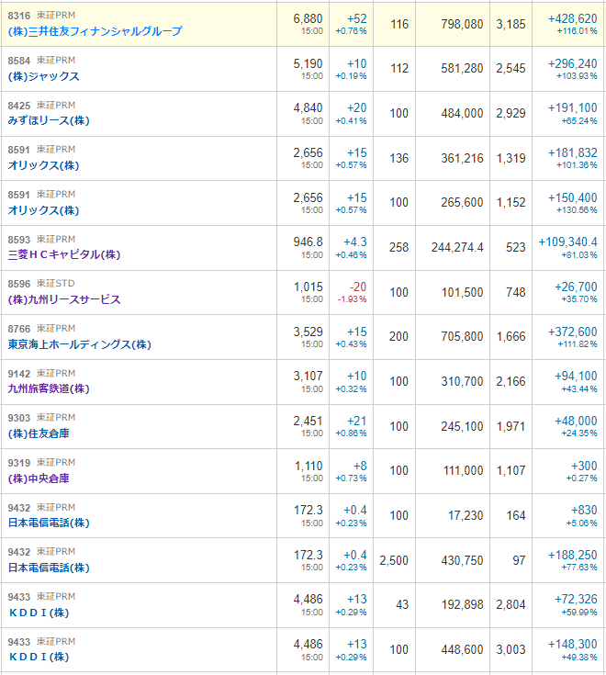This screenshot has width=606, height=675.
Task: Select market value 192,898
Action: (x=462, y=605)
